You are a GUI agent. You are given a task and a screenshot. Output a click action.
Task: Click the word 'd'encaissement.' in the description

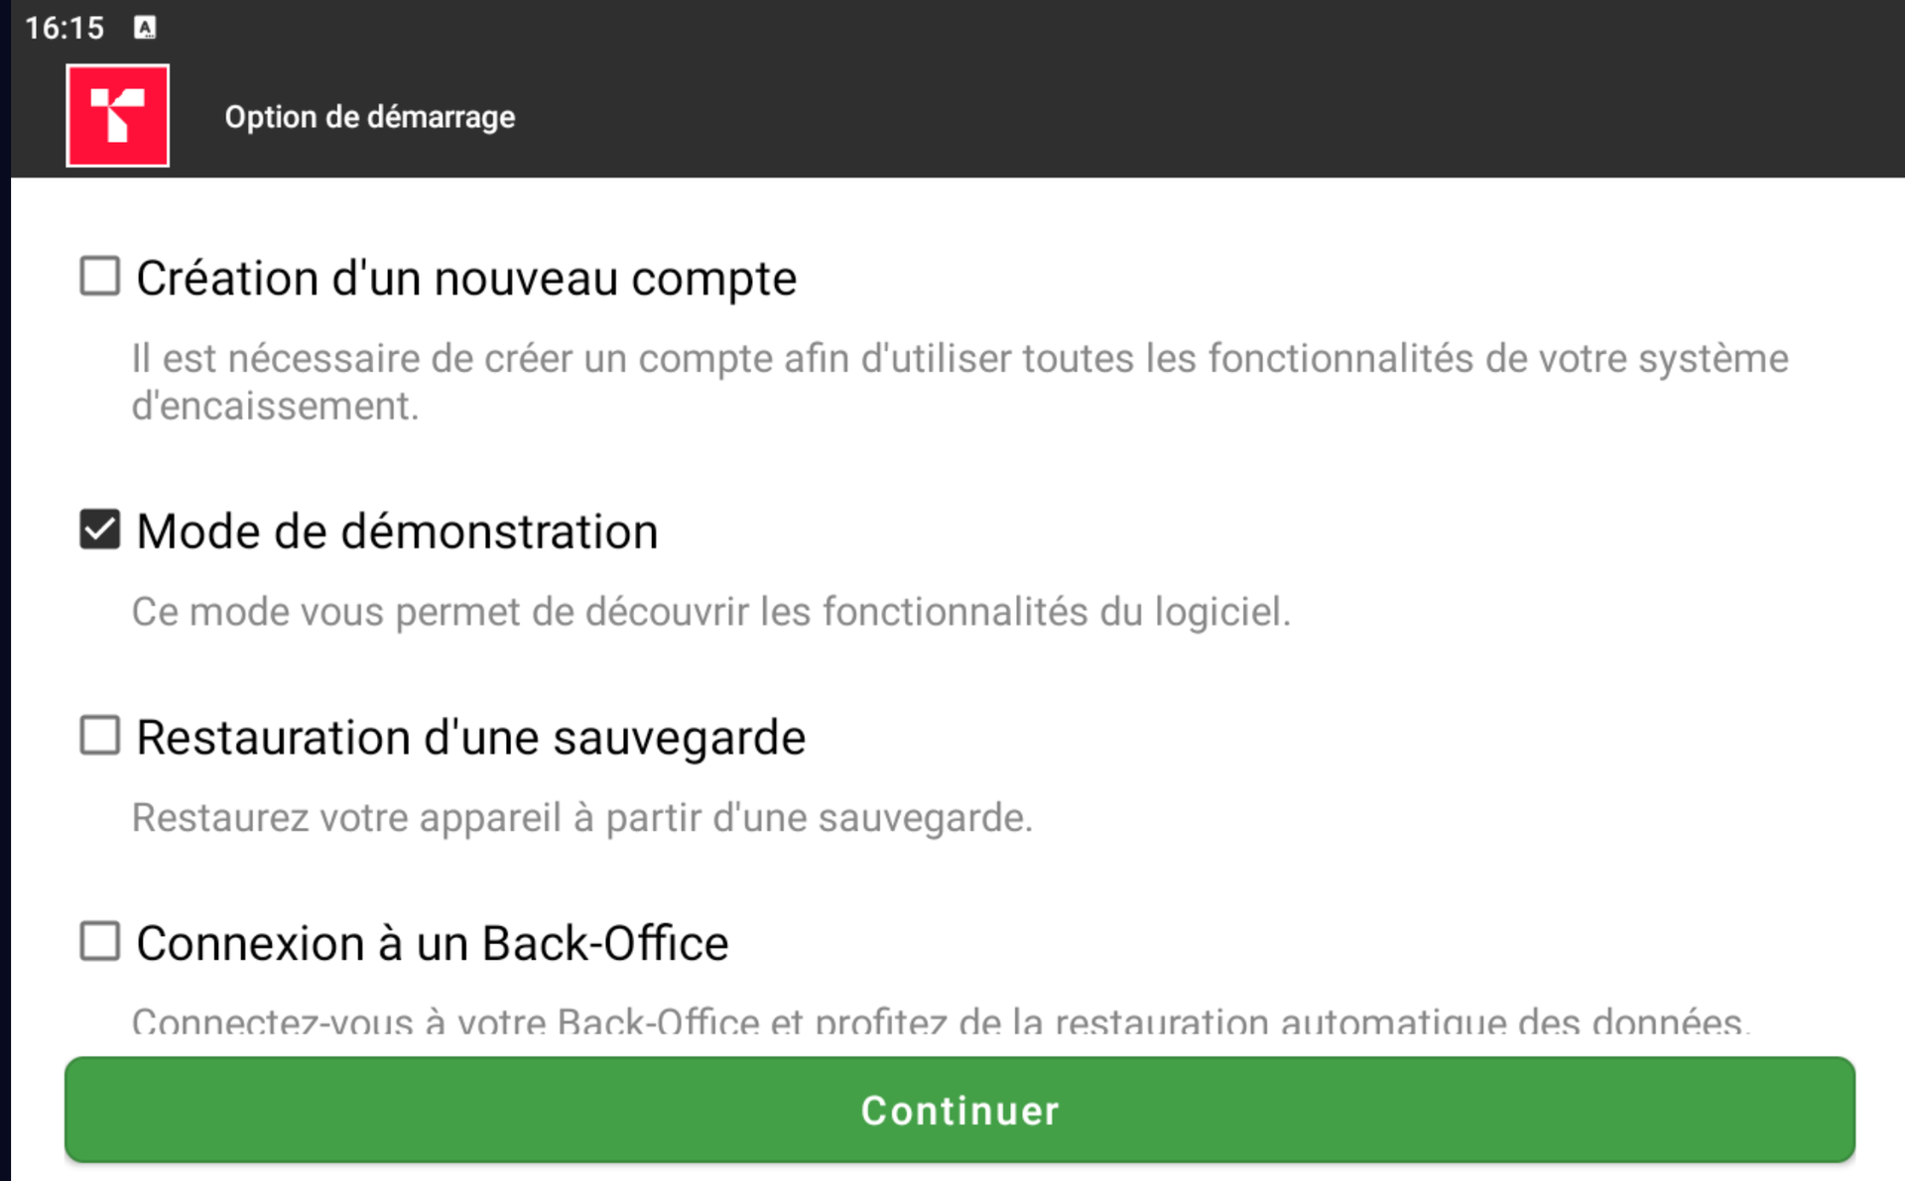[x=275, y=407]
